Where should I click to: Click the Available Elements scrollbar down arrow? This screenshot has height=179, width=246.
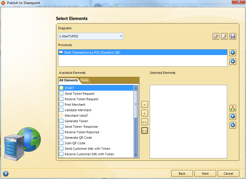point(136,156)
